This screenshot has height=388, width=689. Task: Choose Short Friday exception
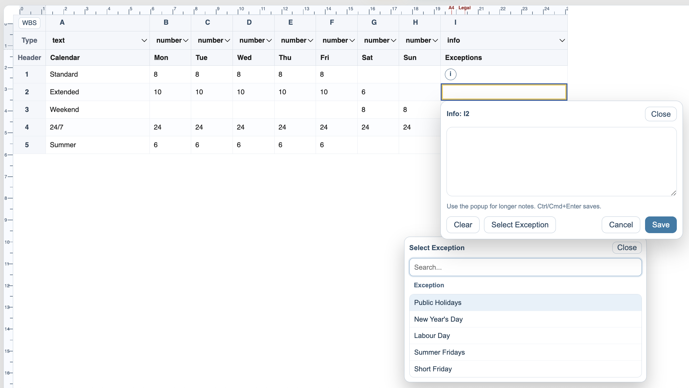click(x=525, y=369)
